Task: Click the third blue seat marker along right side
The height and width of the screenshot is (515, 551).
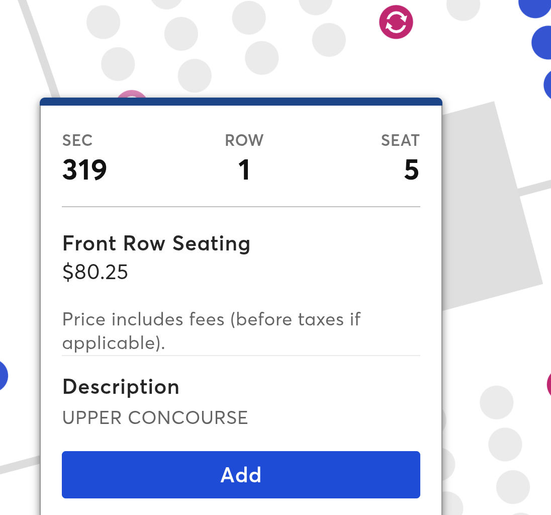Action: click(x=547, y=85)
